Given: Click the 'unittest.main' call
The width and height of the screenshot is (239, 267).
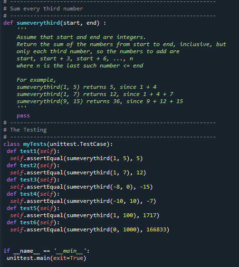Looking at the screenshot, I should pos(29,258).
